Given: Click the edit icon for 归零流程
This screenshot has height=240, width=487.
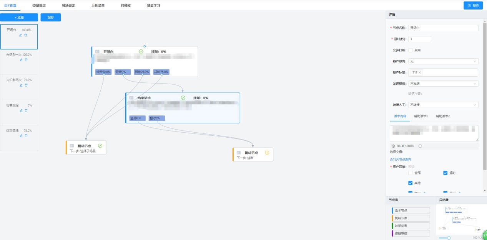Looking at the screenshot, I should click(21, 110).
